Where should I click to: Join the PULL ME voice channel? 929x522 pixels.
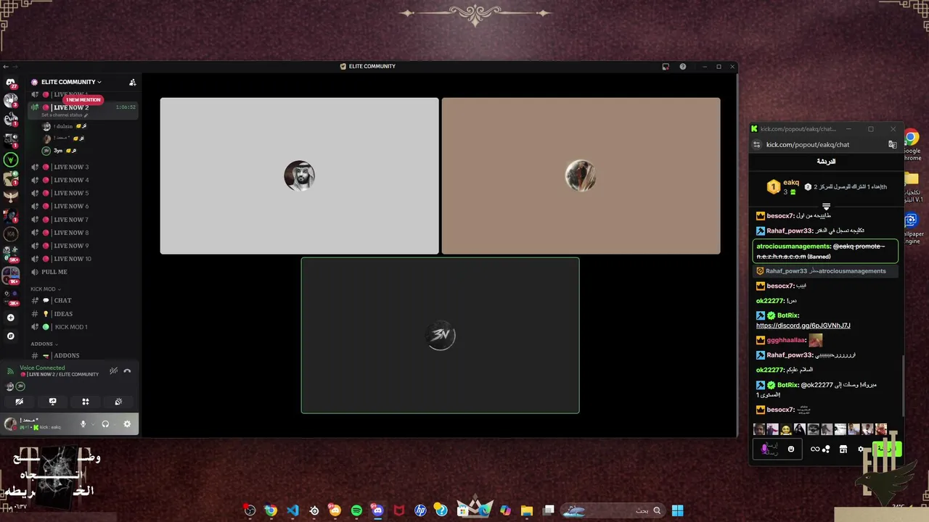(x=82, y=272)
